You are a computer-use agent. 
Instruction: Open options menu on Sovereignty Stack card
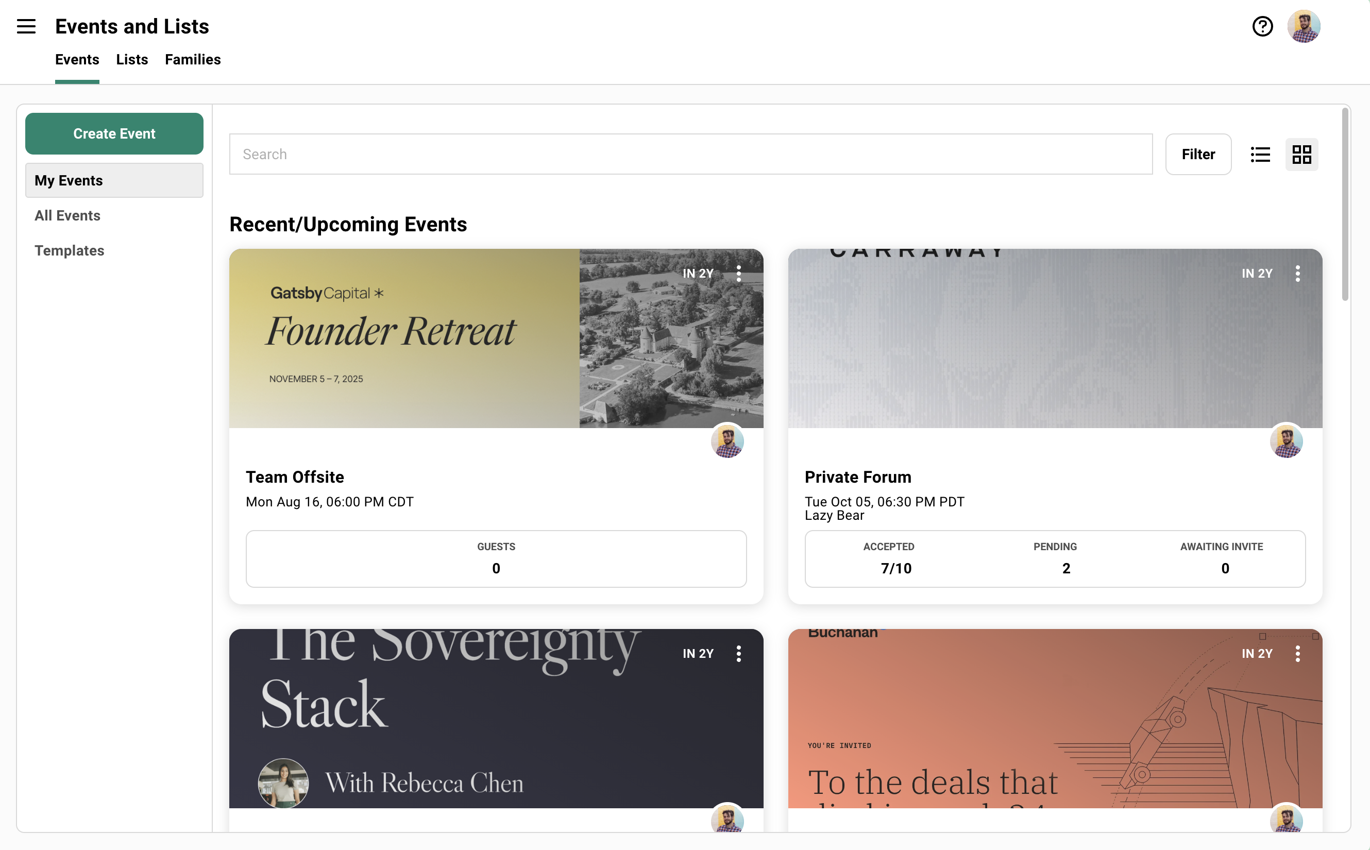[x=738, y=653]
